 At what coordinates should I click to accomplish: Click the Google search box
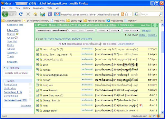[150, 14]
